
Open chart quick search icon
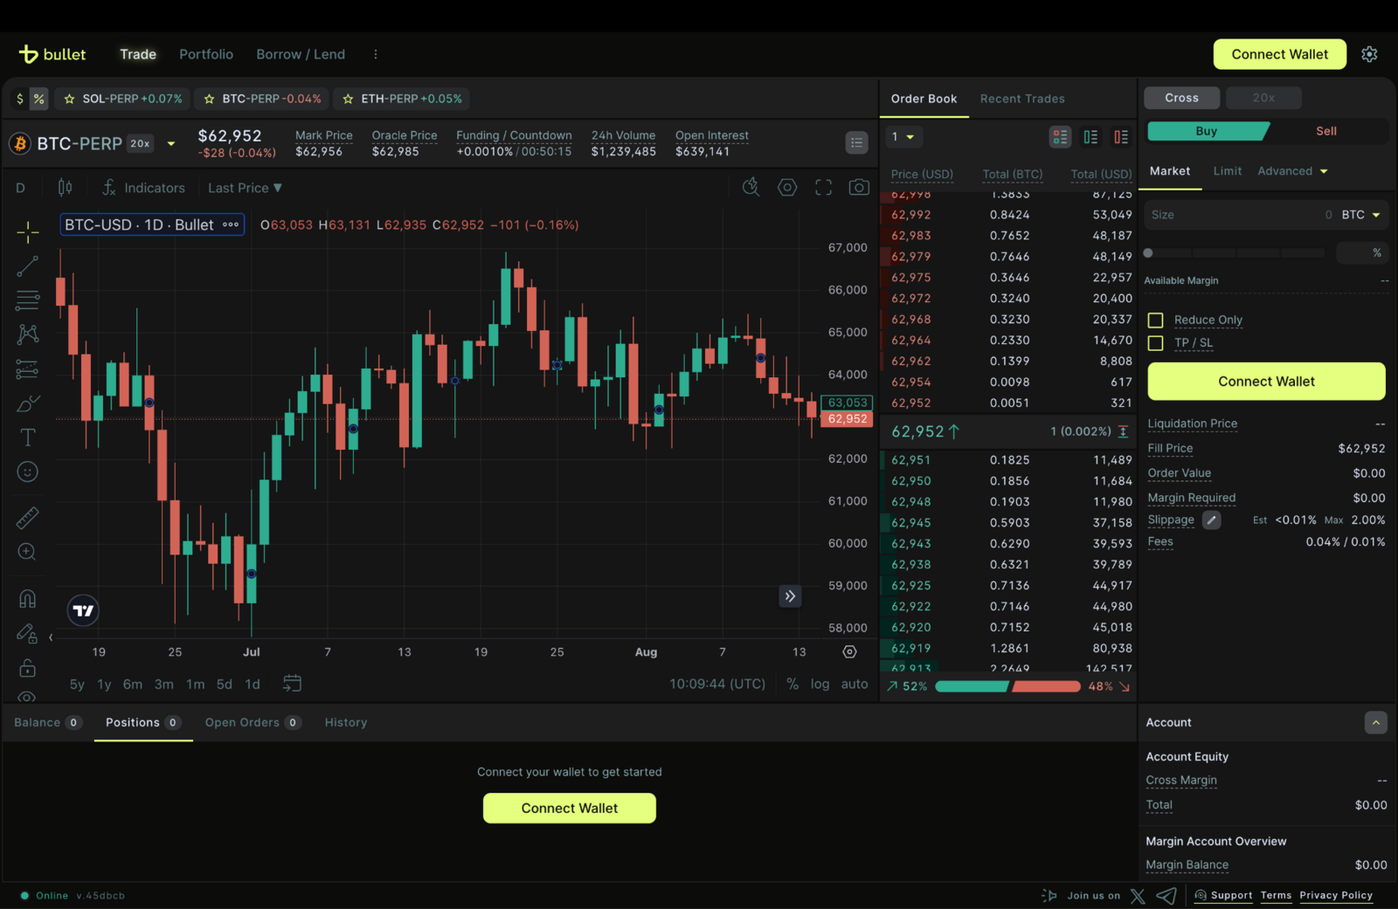[751, 187]
